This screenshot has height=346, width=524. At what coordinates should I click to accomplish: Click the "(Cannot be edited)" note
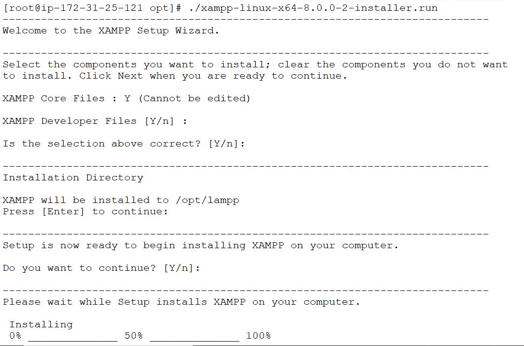point(194,98)
